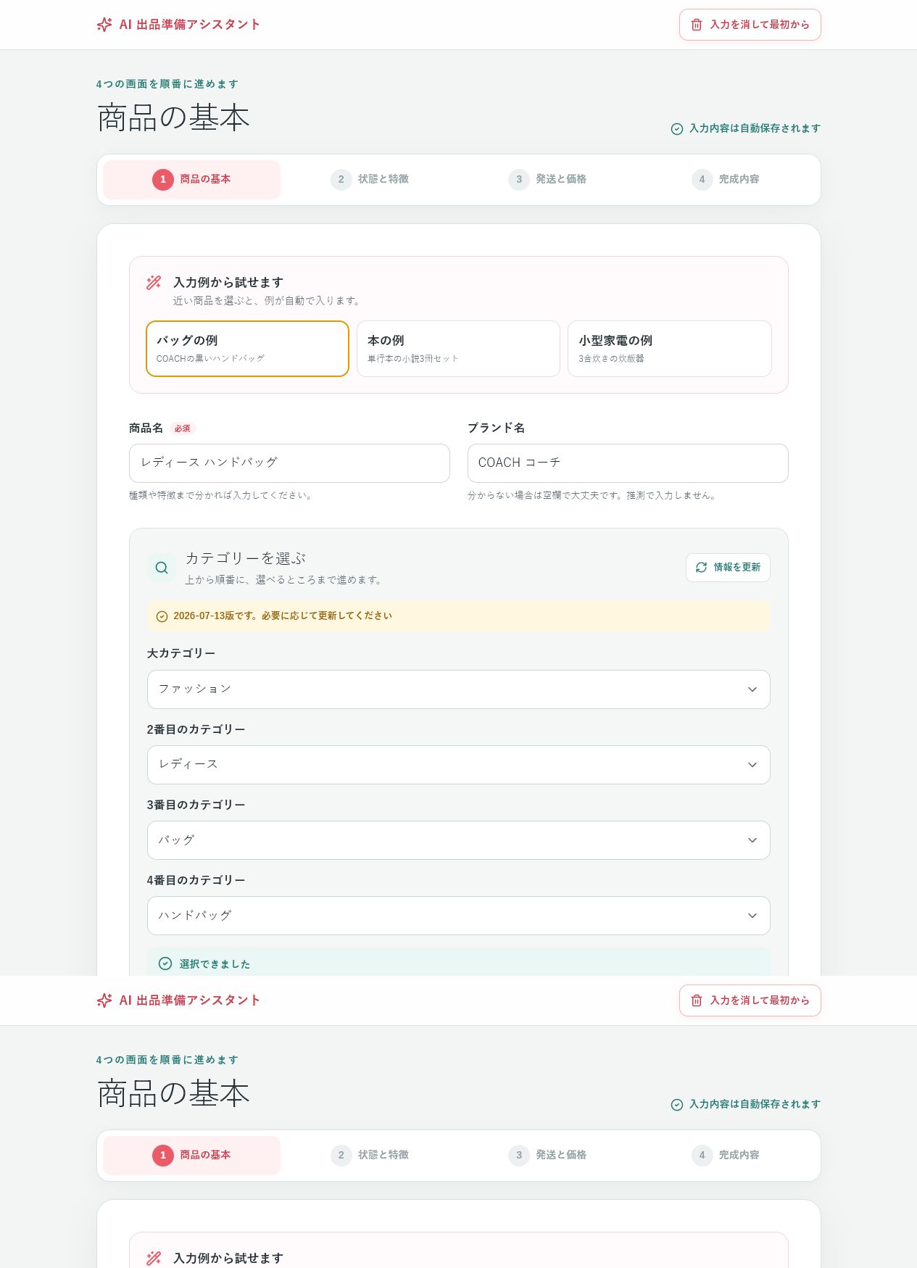Choose the バッグの例 sample card
This screenshot has height=1268, width=917.
click(247, 349)
